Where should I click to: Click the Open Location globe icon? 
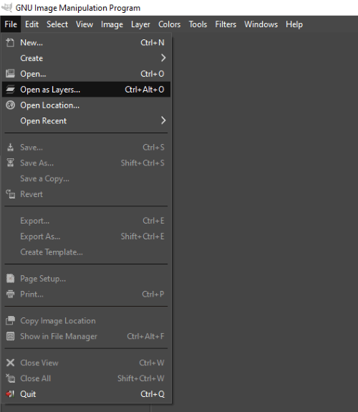[10, 105]
